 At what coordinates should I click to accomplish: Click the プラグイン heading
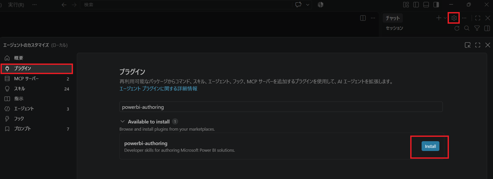point(132,72)
